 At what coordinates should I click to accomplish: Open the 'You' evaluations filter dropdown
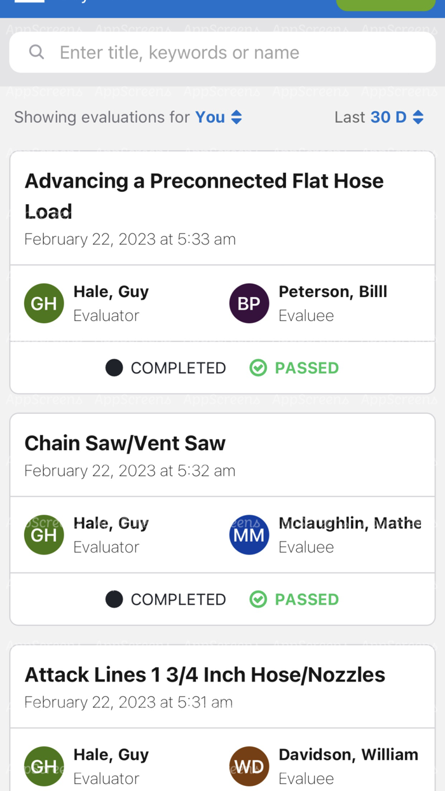pyautogui.click(x=219, y=117)
